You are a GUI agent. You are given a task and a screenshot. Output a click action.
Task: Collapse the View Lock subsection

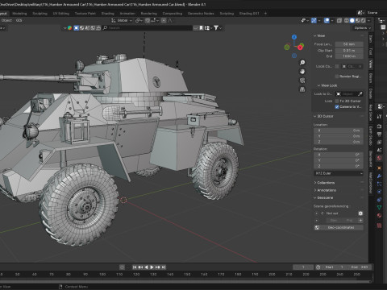(x=327, y=85)
